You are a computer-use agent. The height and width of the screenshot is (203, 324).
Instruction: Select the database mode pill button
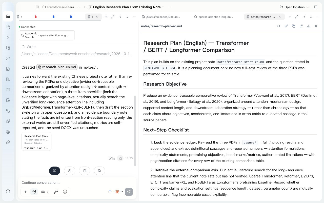point(85,171)
